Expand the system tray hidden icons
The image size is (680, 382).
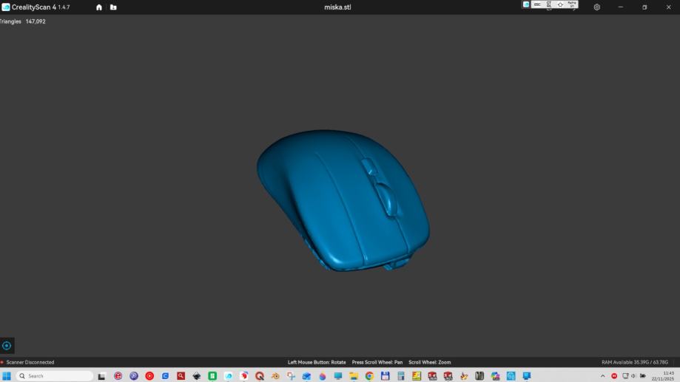[x=603, y=376]
